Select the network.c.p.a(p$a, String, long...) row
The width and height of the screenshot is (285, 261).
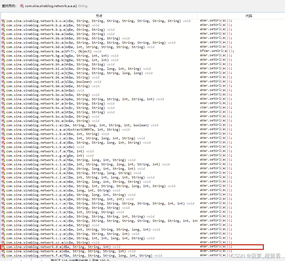(143, 195)
